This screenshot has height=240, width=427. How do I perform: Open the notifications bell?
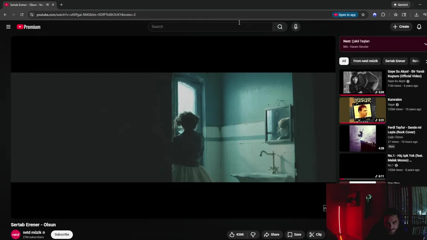419,27
